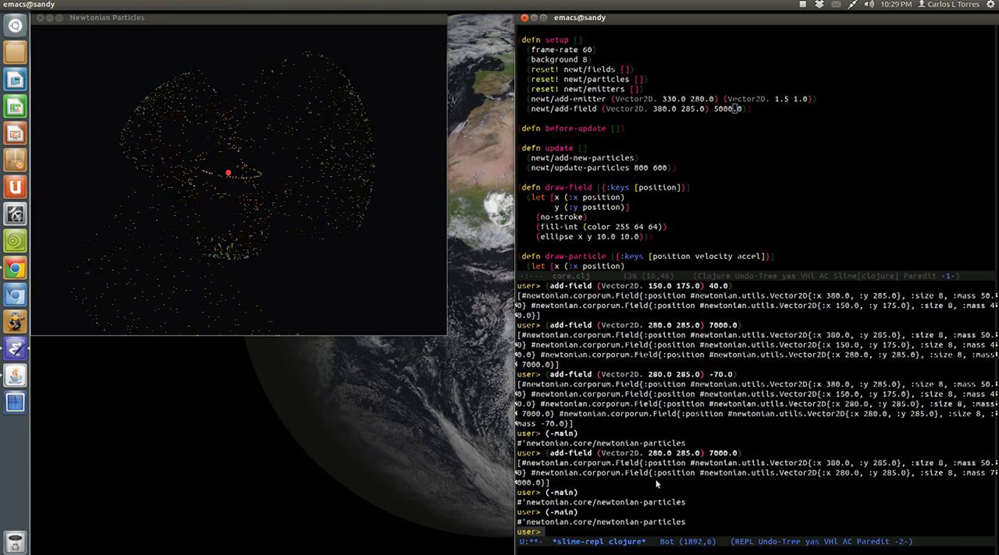Click emacs@sandy app title in top panel
The width and height of the screenshot is (999, 555).
coord(29,5)
